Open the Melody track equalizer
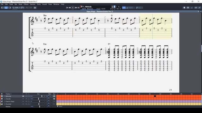This screenshot has height=113, width=202. click(x=54, y=96)
